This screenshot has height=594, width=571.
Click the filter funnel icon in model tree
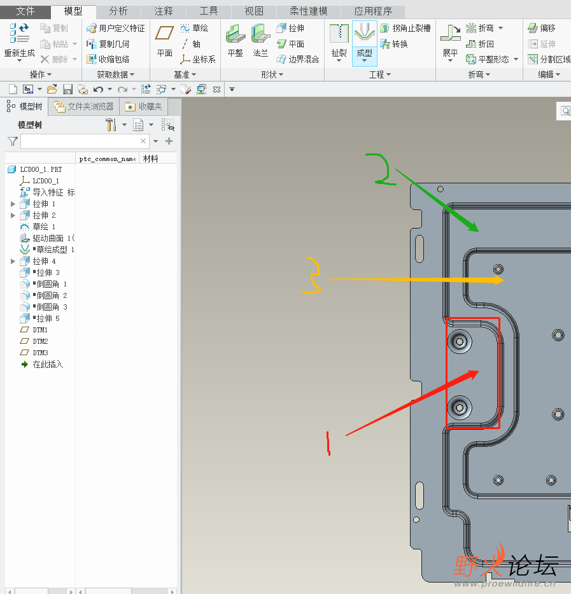pyautogui.click(x=13, y=141)
